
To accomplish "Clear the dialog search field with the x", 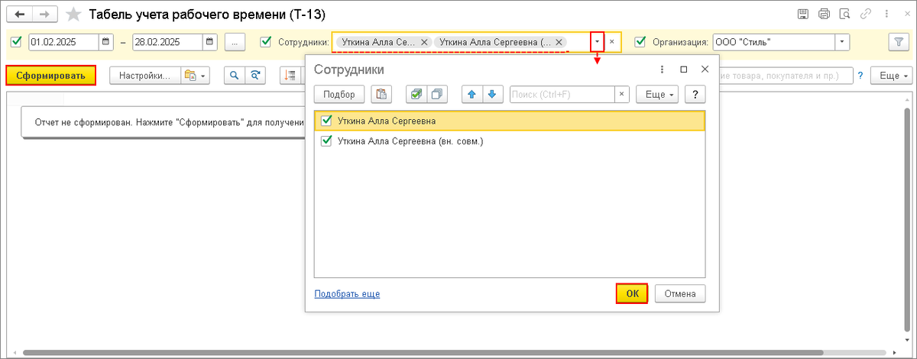I will 622,95.
